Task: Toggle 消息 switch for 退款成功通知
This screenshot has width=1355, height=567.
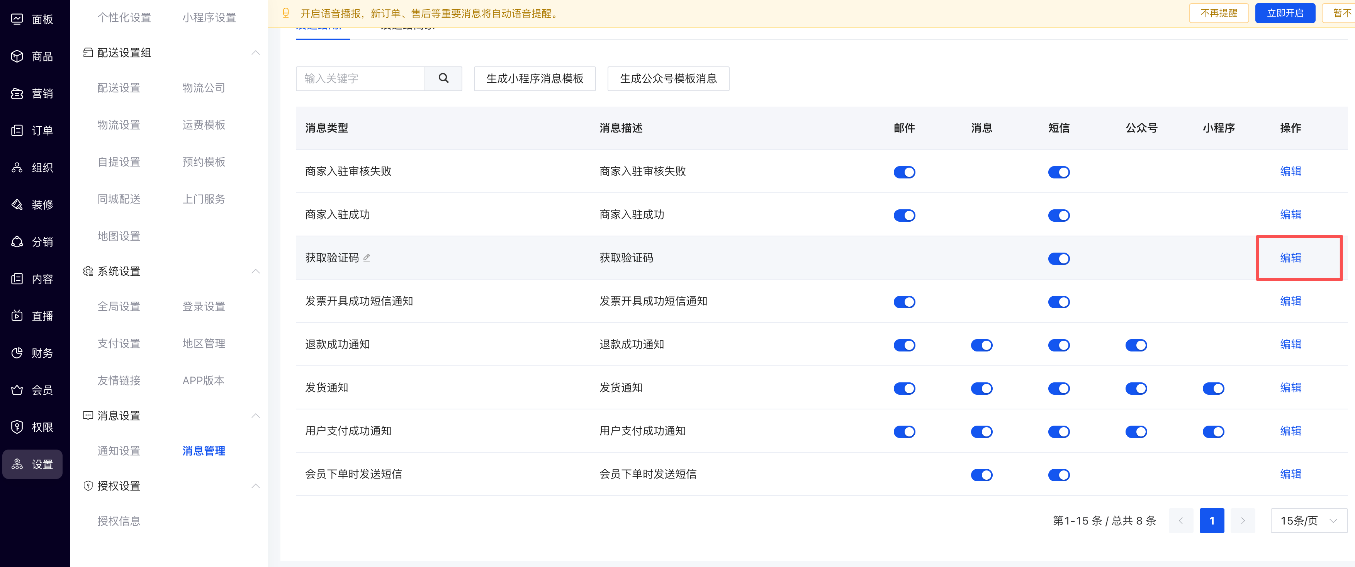Action: click(x=981, y=345)
